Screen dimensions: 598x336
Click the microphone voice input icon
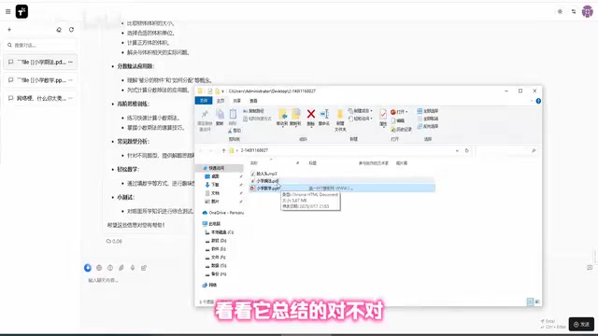point(133,268)
